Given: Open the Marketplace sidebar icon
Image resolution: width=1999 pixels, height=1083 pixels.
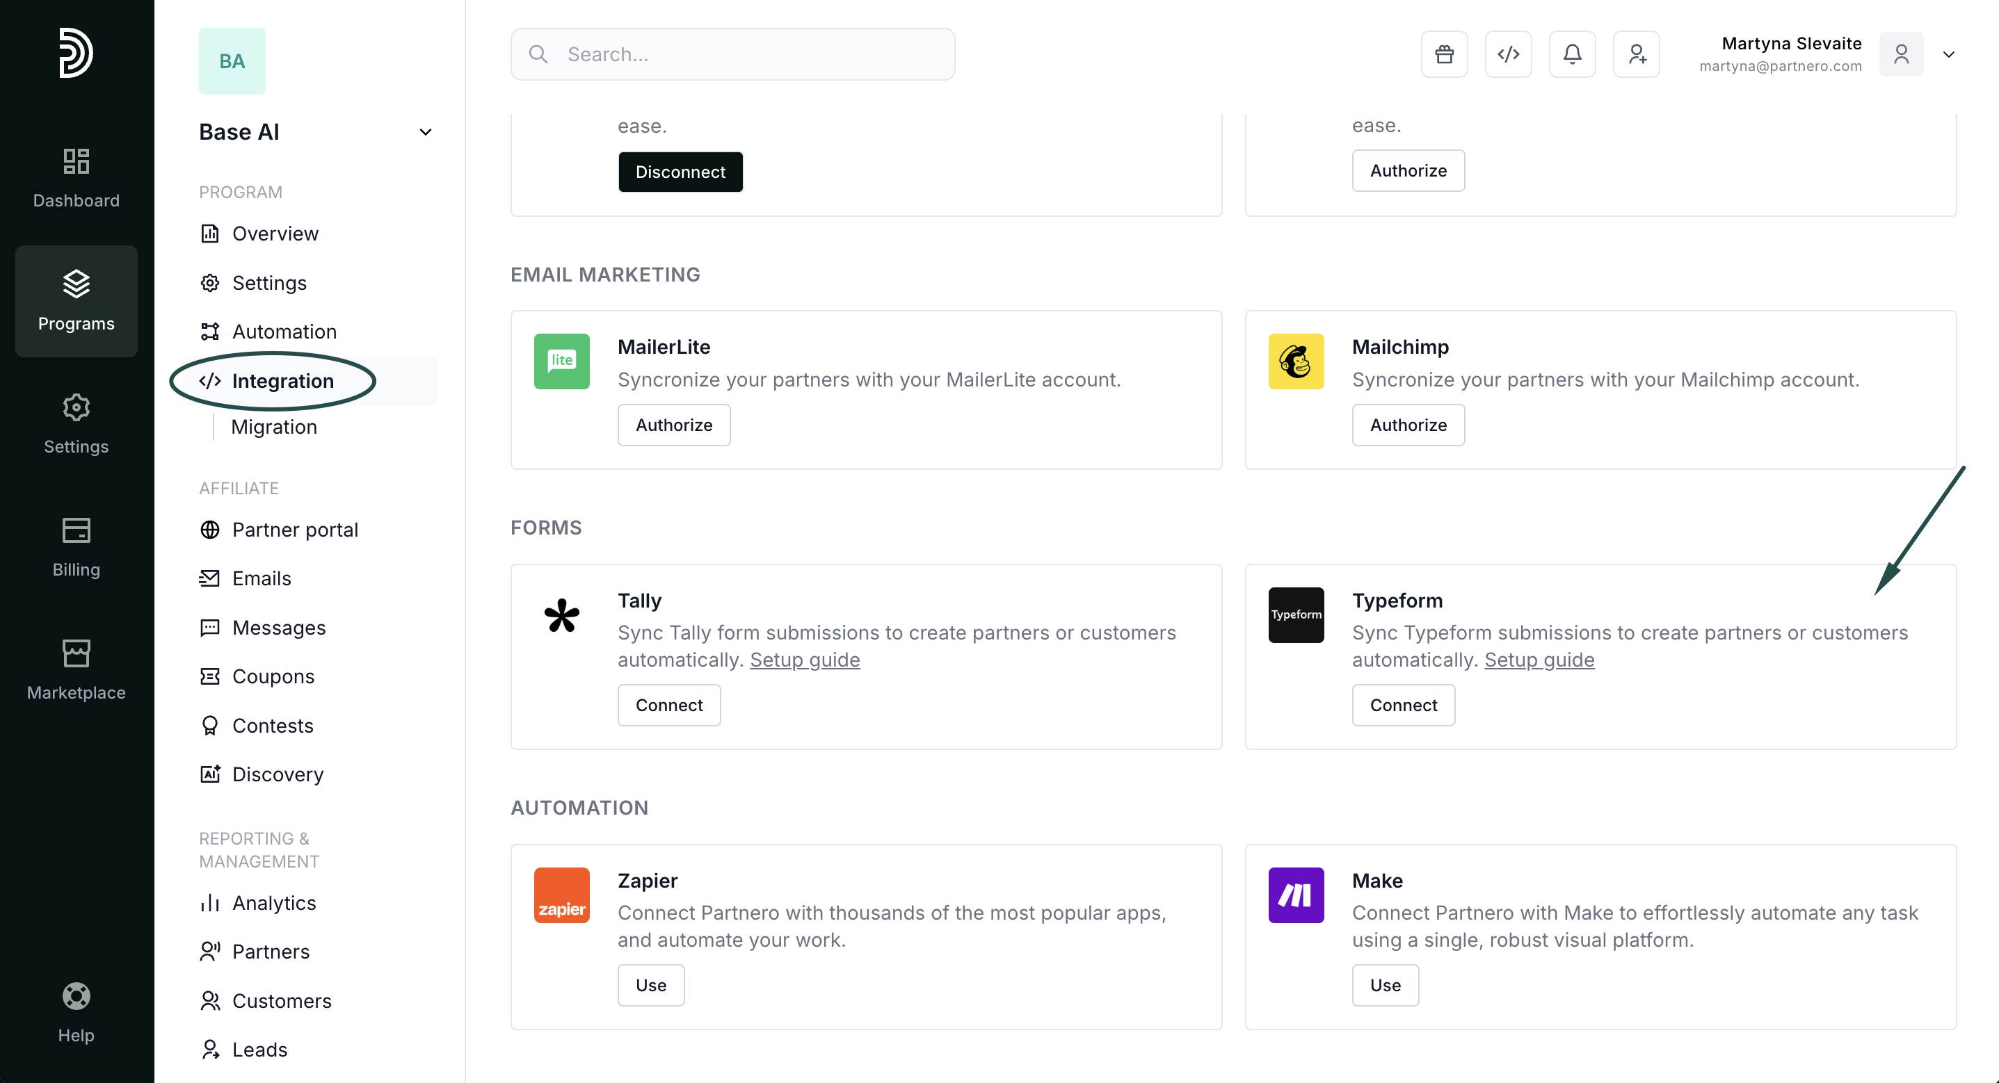Looking at the screenshot, I should (x=76, y=669).
